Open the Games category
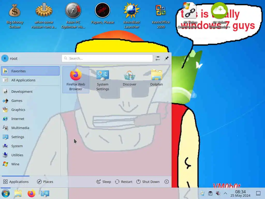This screenshot has height=199, width=265. click(x=30, y=101)
